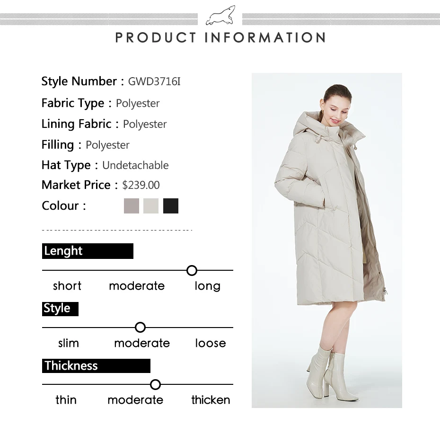The image size is (440, 426).
Task: Click the Lenght section header
Action: (x=88, y=251)
